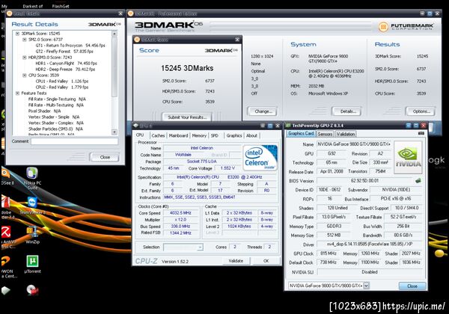Click the GPU-Z title bar icon
The width and height of the screenshot is (449, 314).
click(x=288, y=126)
